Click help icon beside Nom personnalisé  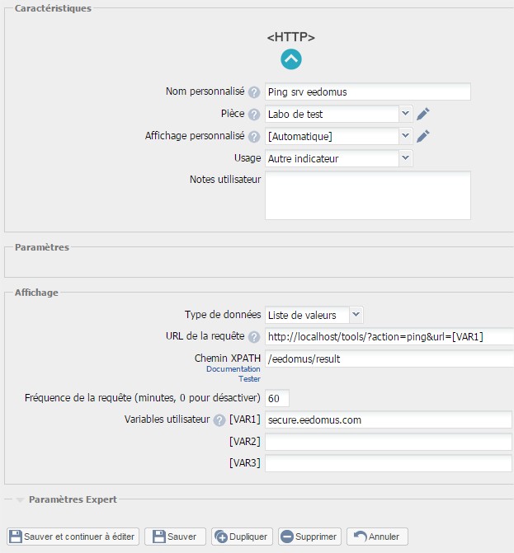254,92
